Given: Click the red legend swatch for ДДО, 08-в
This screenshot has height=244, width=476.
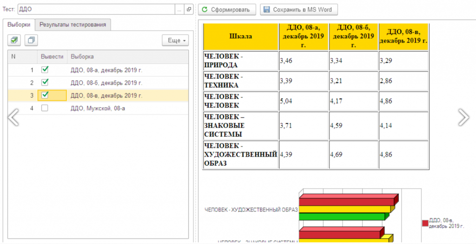Looking at the screenshot, I should coord(425,223).
